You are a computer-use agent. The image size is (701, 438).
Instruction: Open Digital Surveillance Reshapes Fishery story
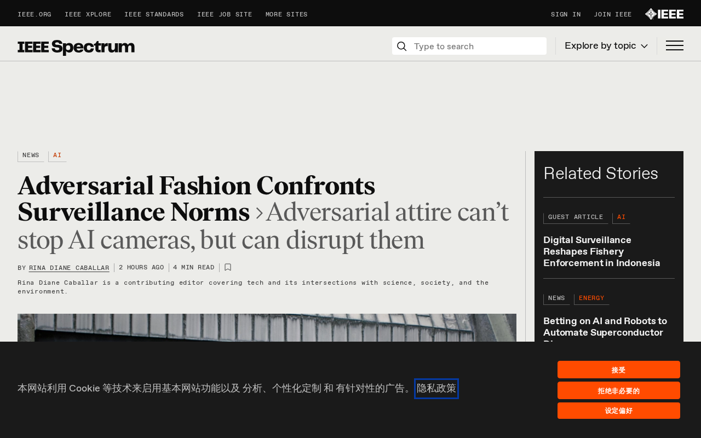point(601,251)
